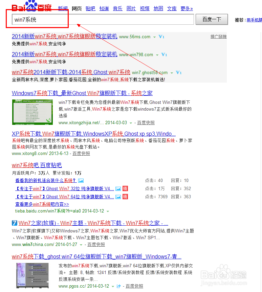This screenshot has width=262, height=292.
Task: Select the 网页 tab
Action: [77, 8]
